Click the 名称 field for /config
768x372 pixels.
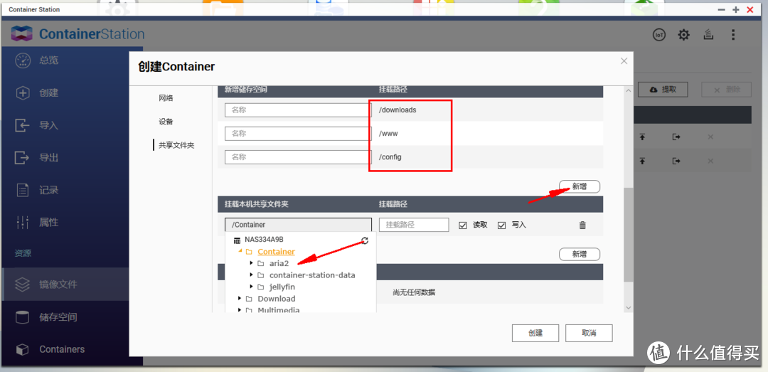coord(298,157)
